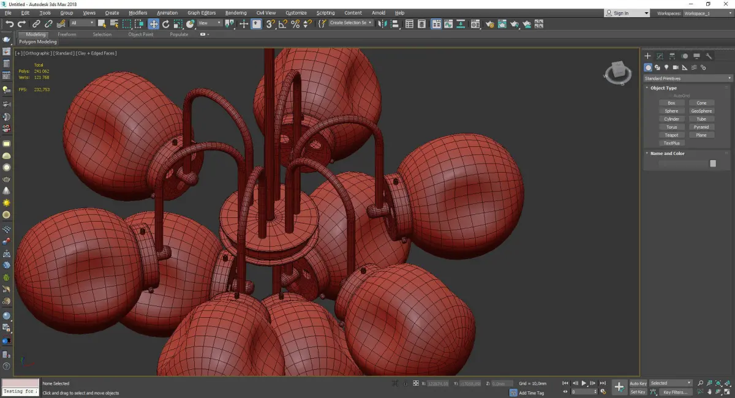Collapse the Object Type rollout
Screen dimensions: 735x398
tap(663, 88)
